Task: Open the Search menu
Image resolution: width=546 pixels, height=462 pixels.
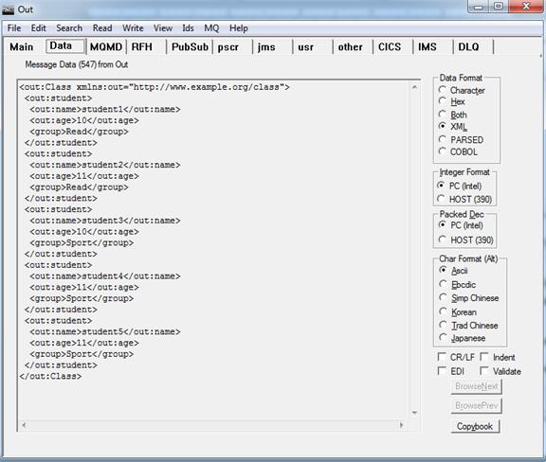Action: tap(69, 28)
